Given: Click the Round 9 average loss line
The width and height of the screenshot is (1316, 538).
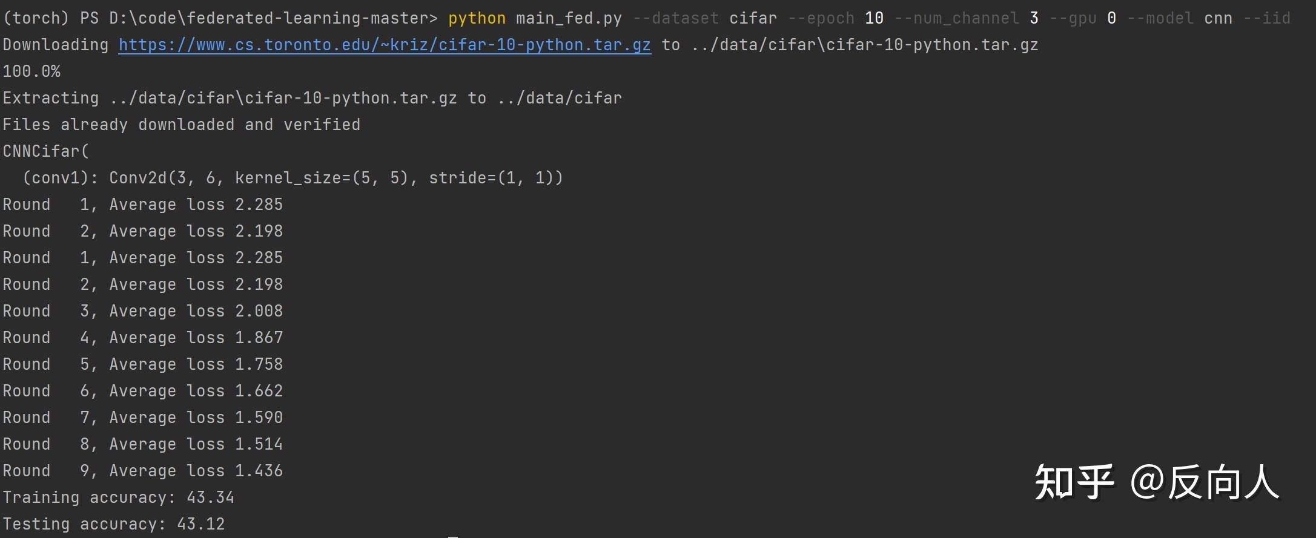Looking at the screenshot, I should 142,471.
